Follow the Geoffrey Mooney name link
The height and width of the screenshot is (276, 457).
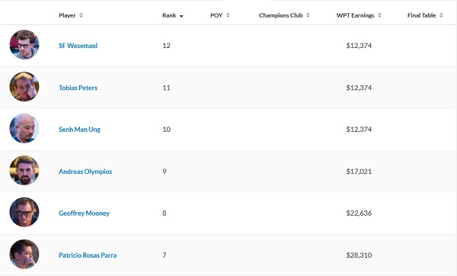click(85, 213)
